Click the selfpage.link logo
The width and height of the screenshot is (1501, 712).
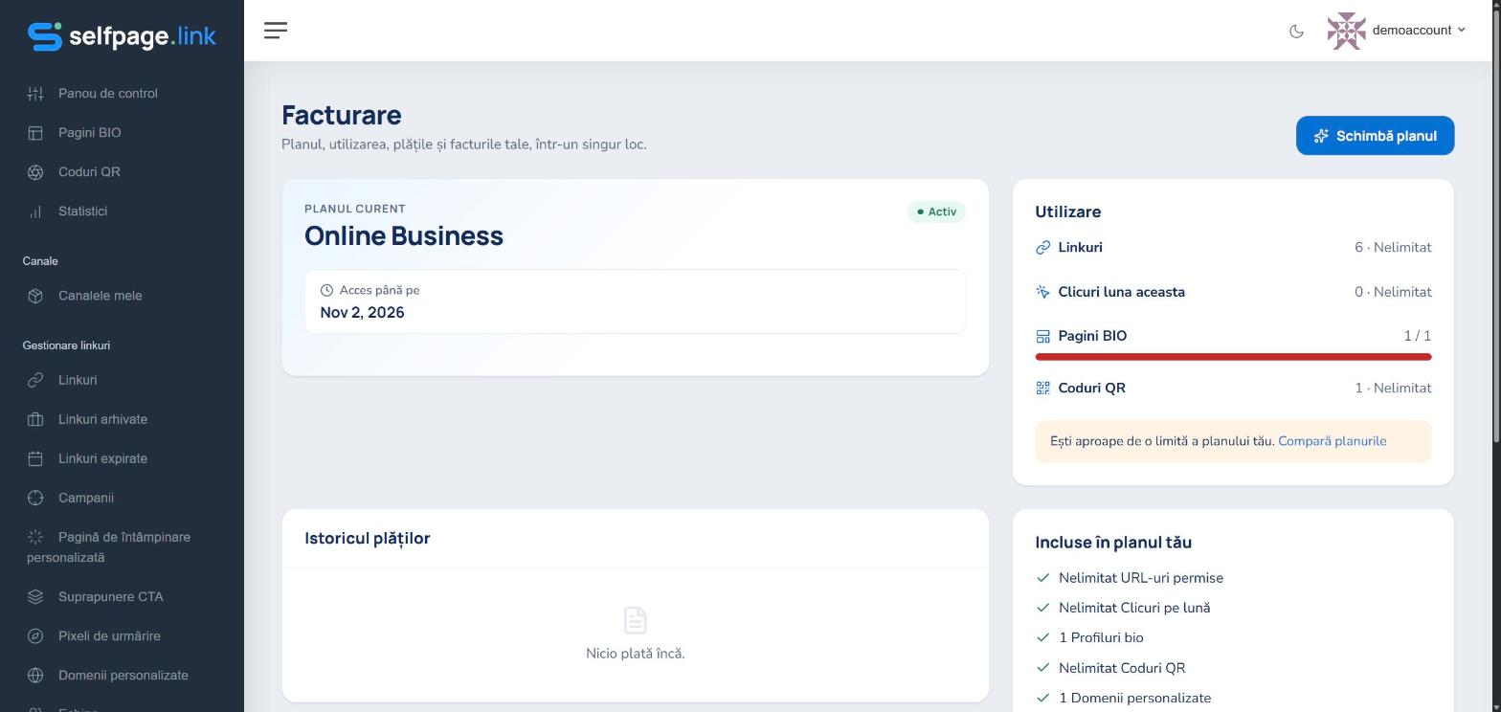[122, 36]
